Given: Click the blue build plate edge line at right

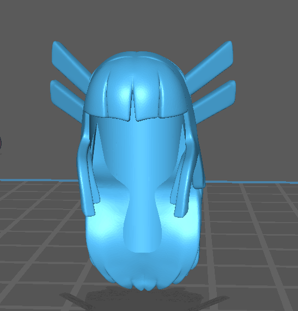Looking at the screenshot, I should click(252, 182).
